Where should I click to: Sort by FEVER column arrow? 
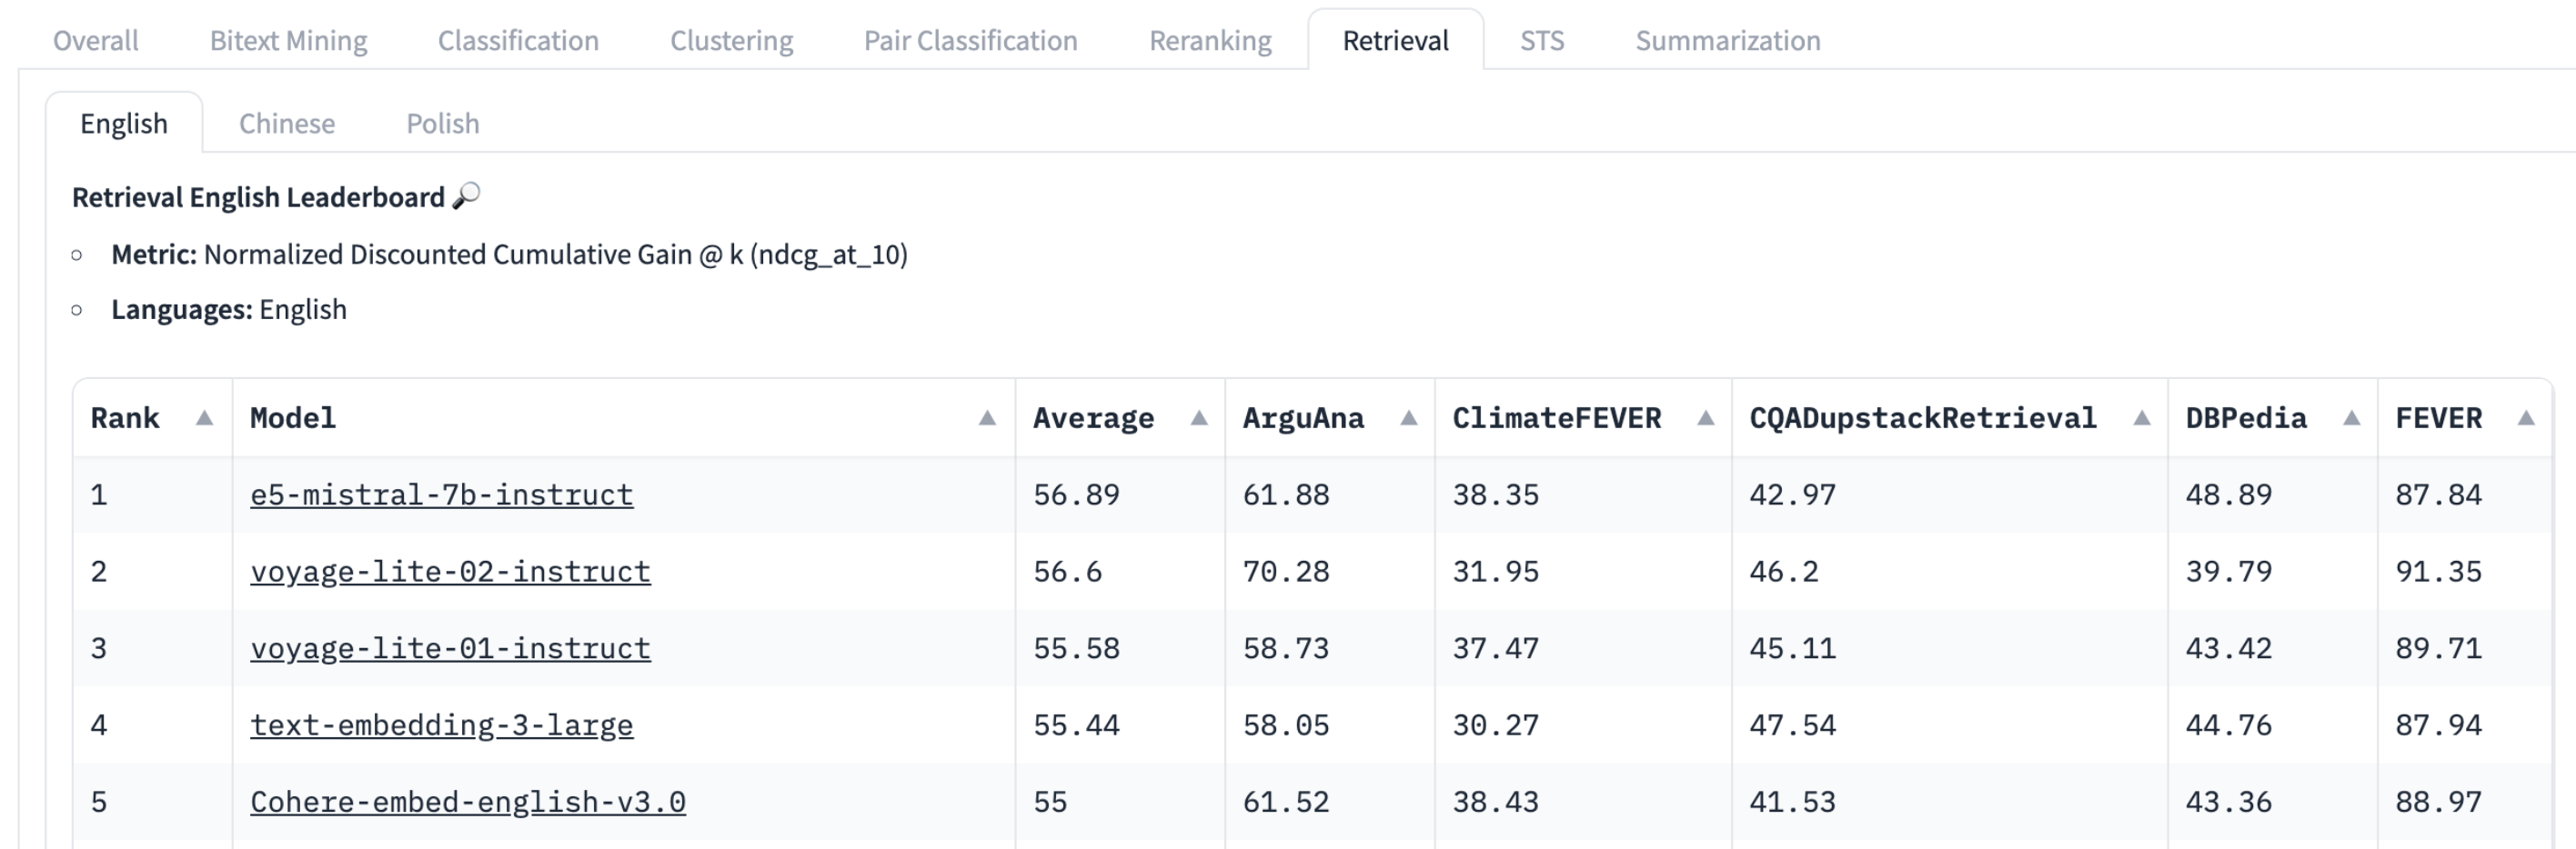pos(2526,418)
